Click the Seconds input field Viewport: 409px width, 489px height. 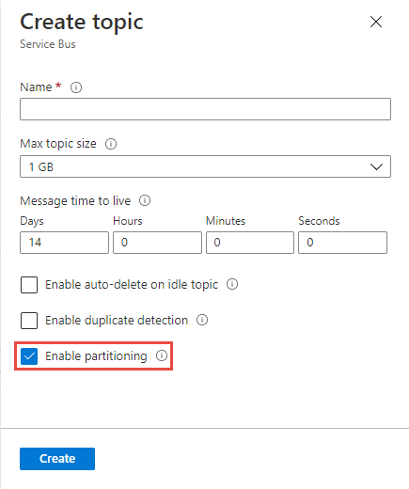(x=342, y=243)
